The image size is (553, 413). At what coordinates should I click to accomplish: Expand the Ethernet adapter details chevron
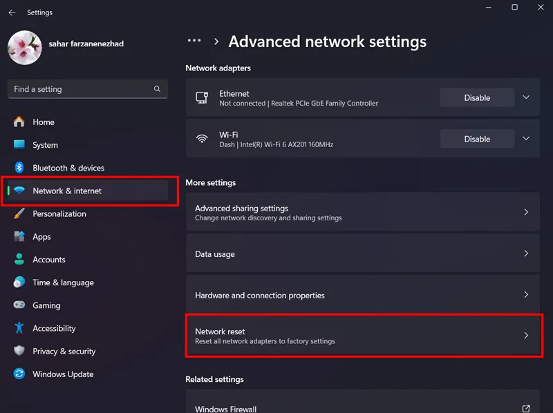point(526,97)
